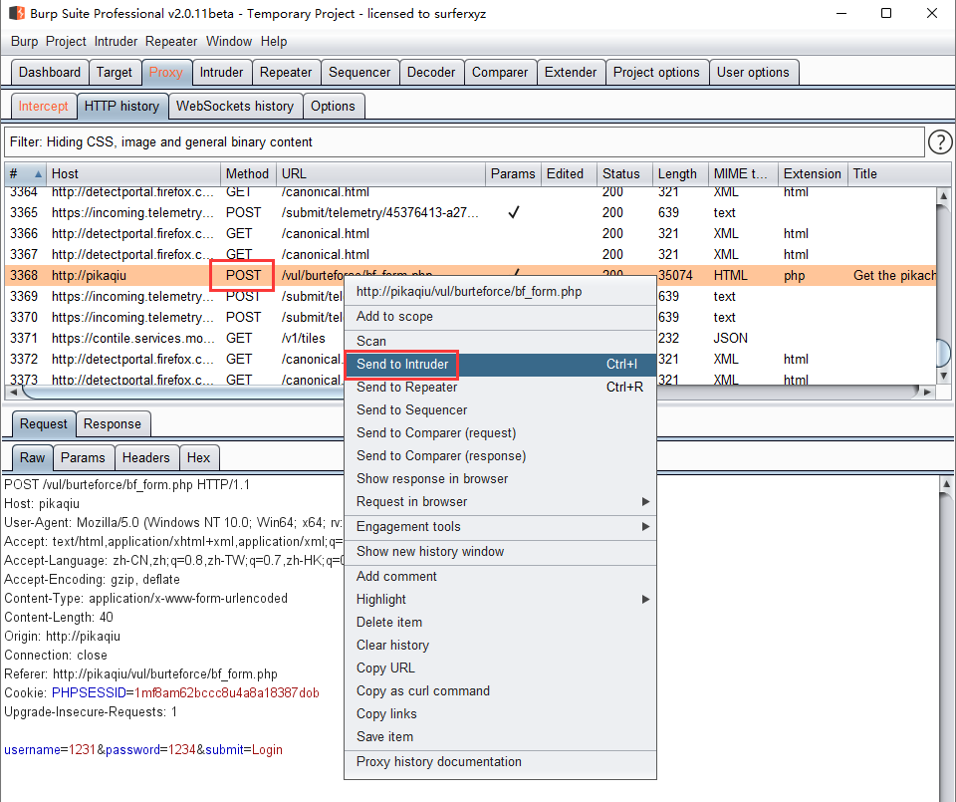Select the Intercept sub-tab

43,107
